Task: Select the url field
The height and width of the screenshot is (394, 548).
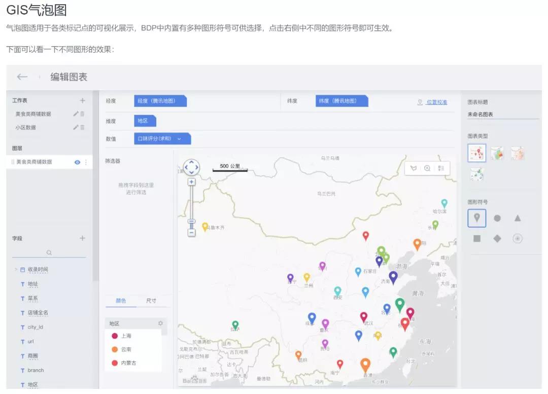Action: coord(30,341)
